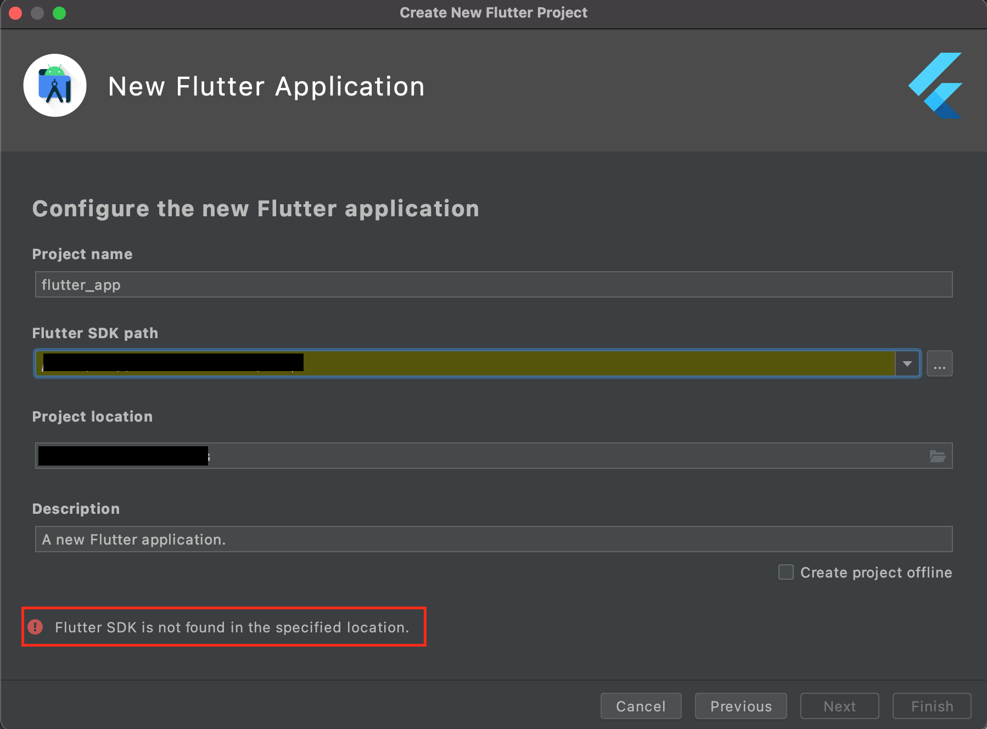Click the Project location text field

494,456
